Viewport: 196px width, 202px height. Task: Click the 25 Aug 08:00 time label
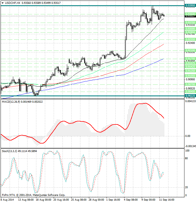pyautogui.click(x=79, y=200)
